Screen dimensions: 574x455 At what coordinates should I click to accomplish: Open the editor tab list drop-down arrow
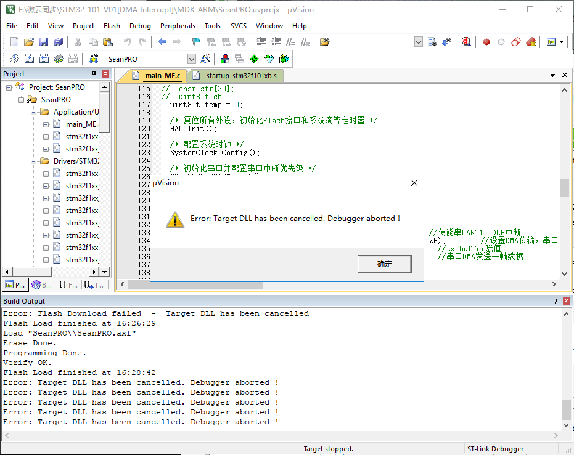pyautogui.click(x=552, y=75)
